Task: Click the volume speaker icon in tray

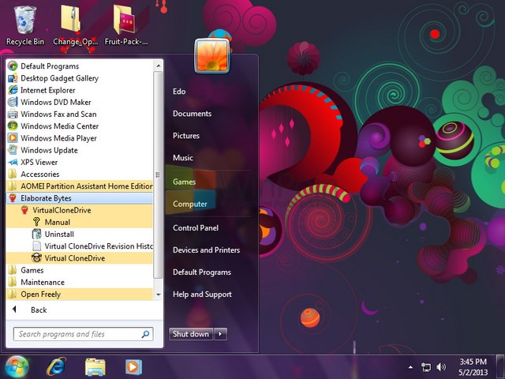Action: click(x=441, y=366)
